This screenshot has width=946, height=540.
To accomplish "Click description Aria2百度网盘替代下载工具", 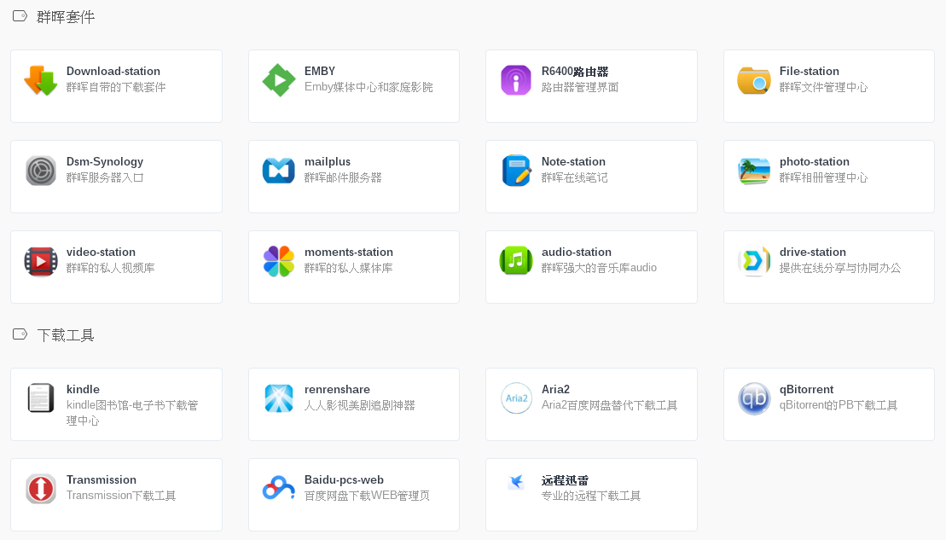I will 609,405.
